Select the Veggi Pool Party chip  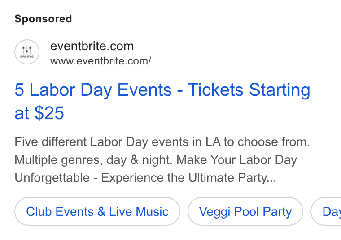tap(245, 211)
